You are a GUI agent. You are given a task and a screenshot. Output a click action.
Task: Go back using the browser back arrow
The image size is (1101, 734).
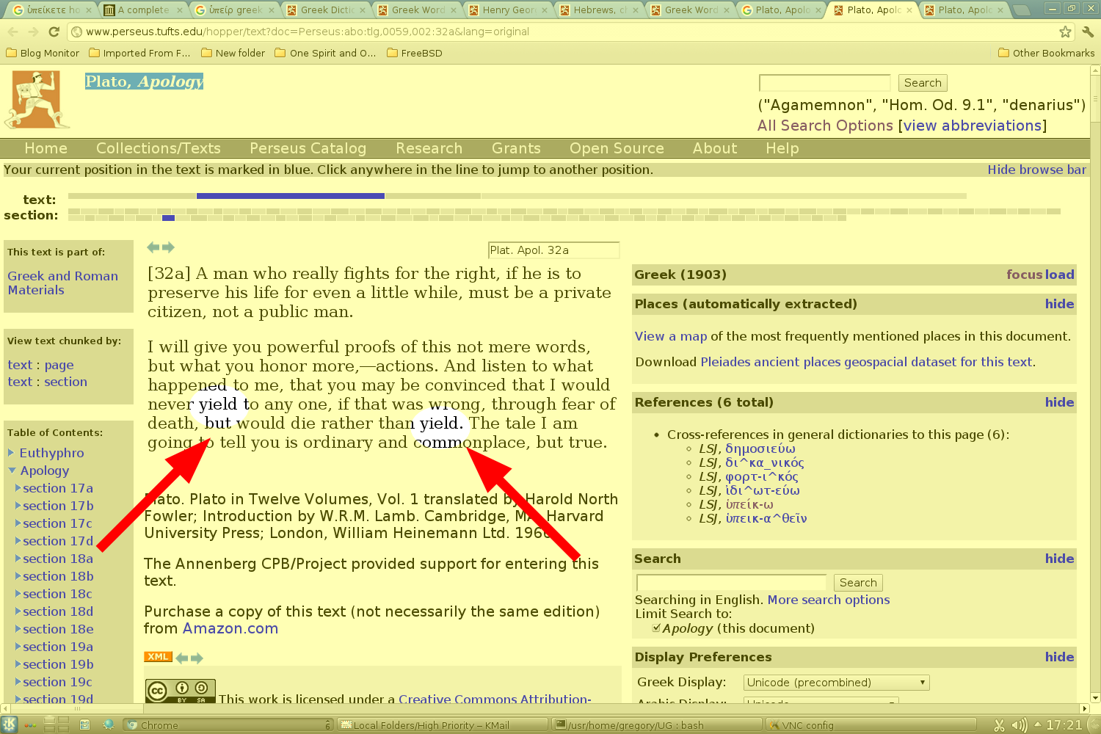click(x=12, y=32)
